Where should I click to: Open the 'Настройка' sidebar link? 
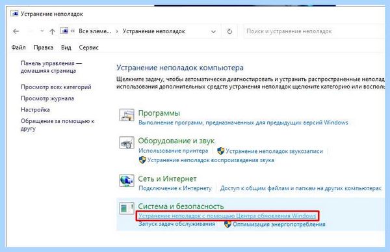coord(35,109)
